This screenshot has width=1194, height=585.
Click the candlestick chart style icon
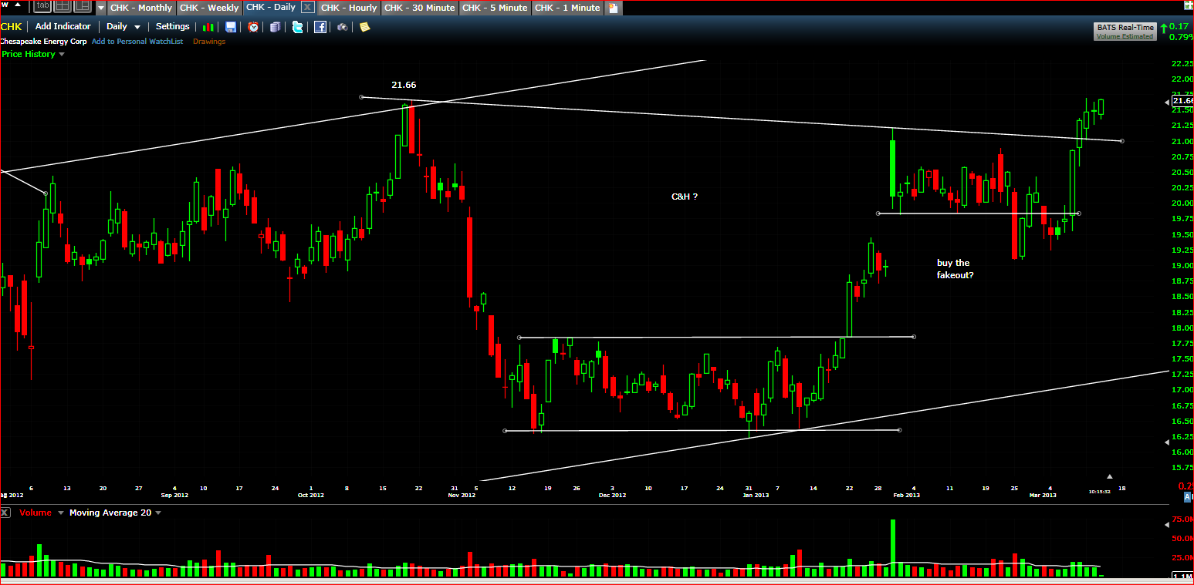208,27
